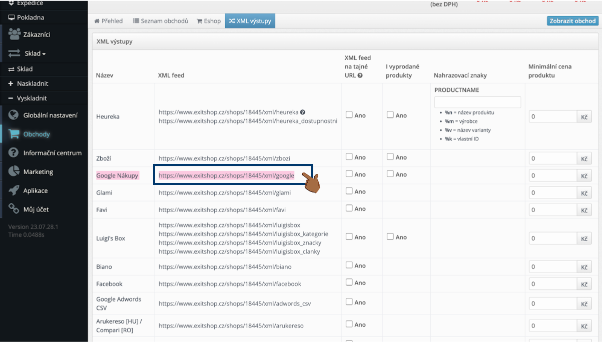Open Aplikace rocket icon

click(x=14, y=190)
